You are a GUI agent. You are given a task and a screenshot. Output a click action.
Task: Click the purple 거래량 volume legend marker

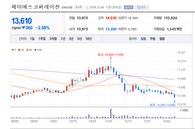pyautogui.click(x=181, y=110)
